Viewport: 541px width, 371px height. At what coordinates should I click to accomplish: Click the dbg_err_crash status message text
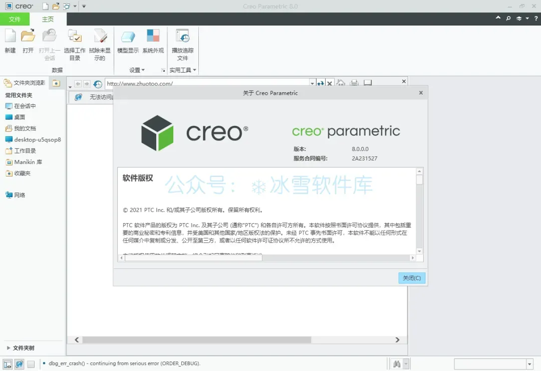pyautogui.click(x=125, y=363)
